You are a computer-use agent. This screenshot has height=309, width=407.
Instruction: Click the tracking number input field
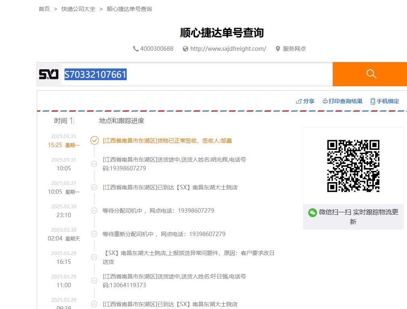click(196, 74)
